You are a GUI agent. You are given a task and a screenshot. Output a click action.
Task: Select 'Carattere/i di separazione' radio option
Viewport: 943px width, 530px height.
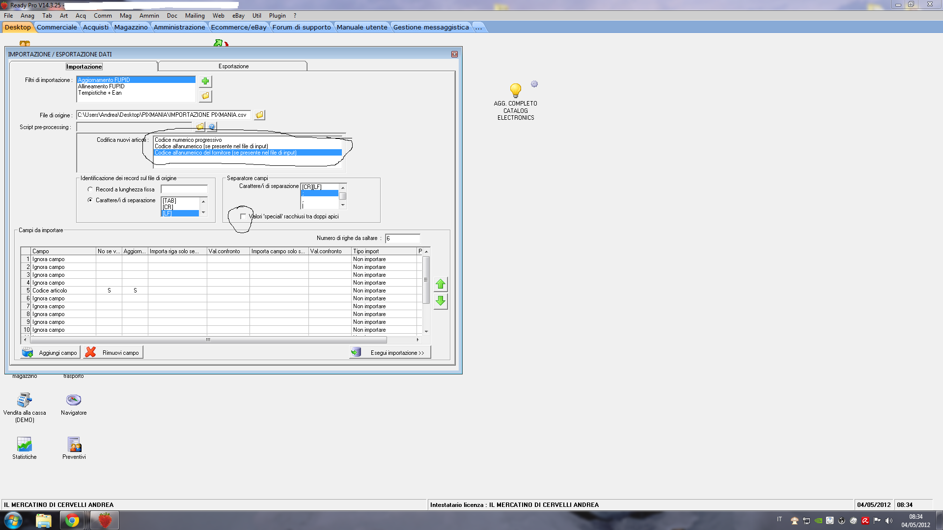pos(90,200)
